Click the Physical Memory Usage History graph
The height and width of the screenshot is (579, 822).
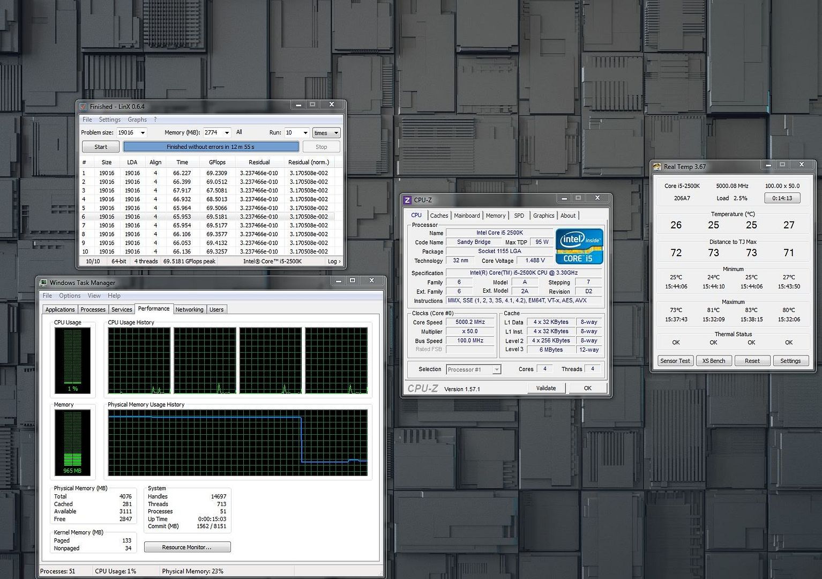(237, 443)
